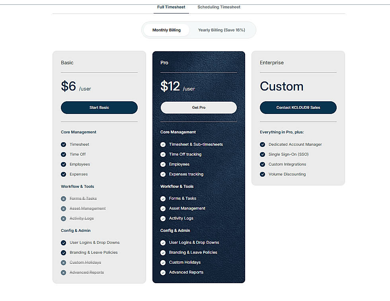Click the $12 price in Pro card

[x=170, y=86]
